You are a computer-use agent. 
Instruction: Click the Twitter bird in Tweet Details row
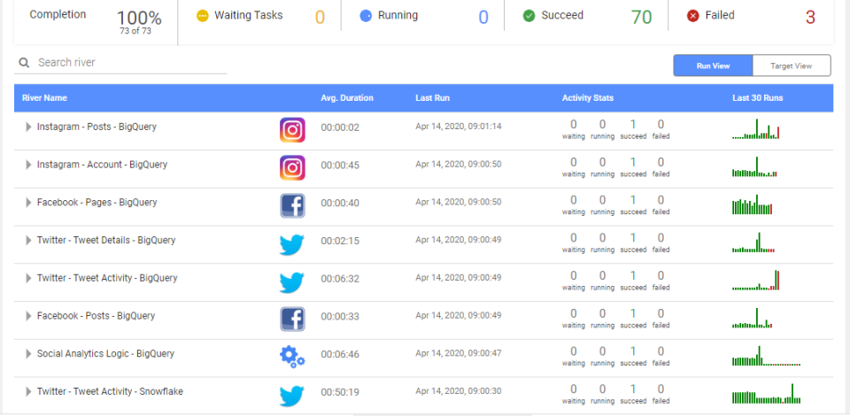point(291,244)
